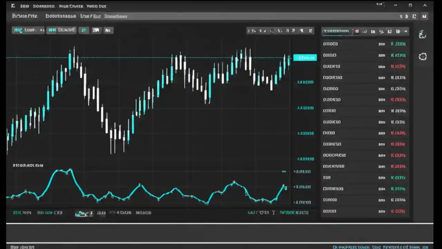Click the timeframe link in the bottom status bar
This screenshot has height=249, width=442.
49,212
